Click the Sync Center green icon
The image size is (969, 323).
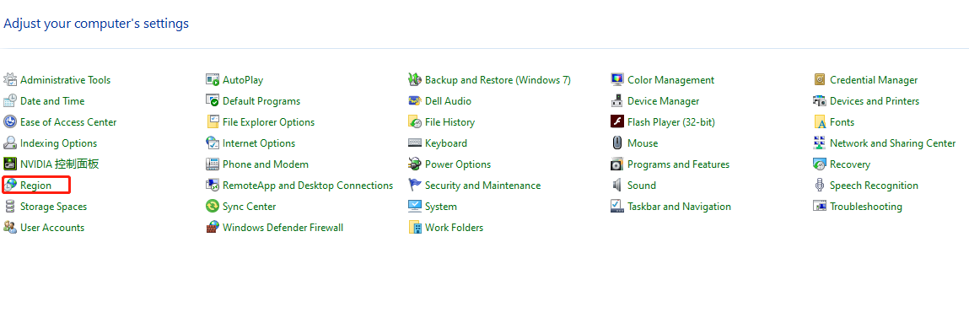tap(213, 207)
